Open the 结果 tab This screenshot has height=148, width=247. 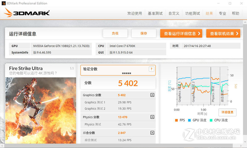[x=209, y=14]
